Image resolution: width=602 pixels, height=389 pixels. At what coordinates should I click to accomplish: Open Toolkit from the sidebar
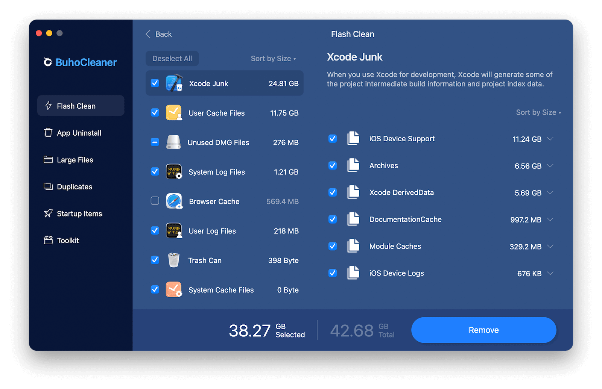pos(81,240)
